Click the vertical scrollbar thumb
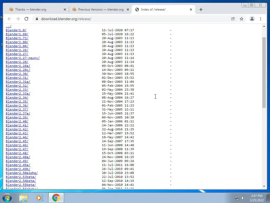270x203 pixels. click(264, 72)
